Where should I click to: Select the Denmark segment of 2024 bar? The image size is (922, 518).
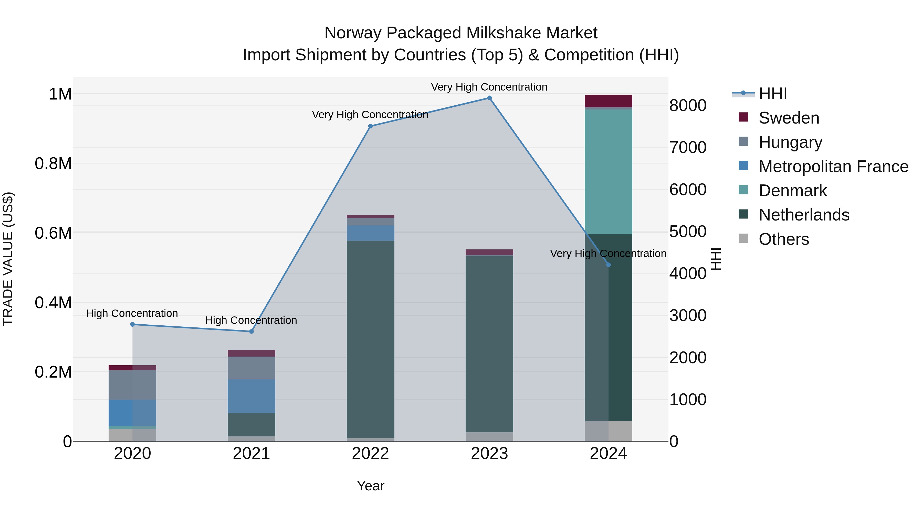point(609,172)
